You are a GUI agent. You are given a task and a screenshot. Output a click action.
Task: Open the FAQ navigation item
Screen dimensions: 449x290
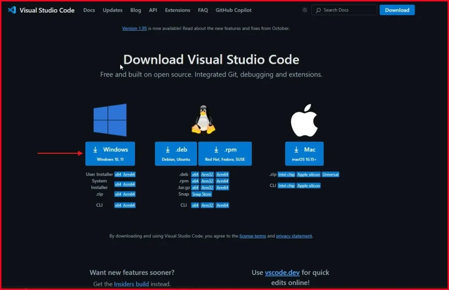point(203,10)
